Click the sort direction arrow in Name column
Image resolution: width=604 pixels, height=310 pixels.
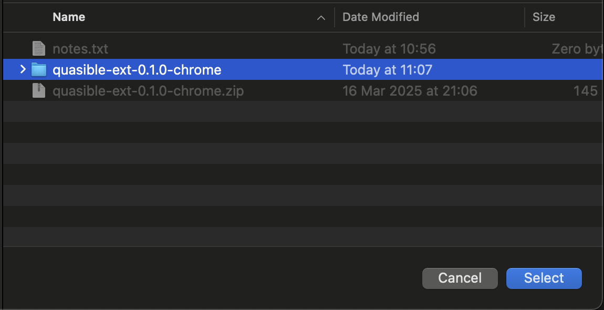tap(321, 17)
